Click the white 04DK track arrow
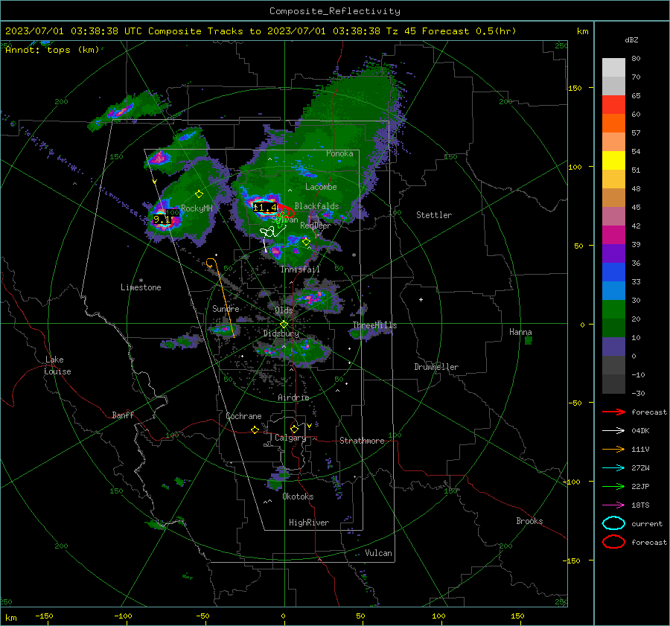Image resolution: width=670 pixels, height=626 pixels. coord(613,431)
